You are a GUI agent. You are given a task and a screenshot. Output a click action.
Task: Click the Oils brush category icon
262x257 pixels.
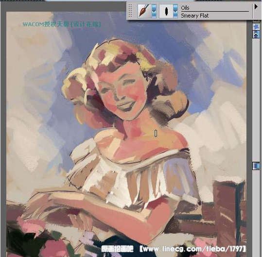pyautogui.click(x=144, y=11)
